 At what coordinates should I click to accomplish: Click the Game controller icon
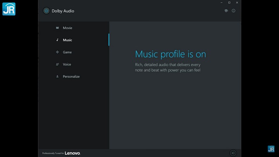click(x=57, y=52)
